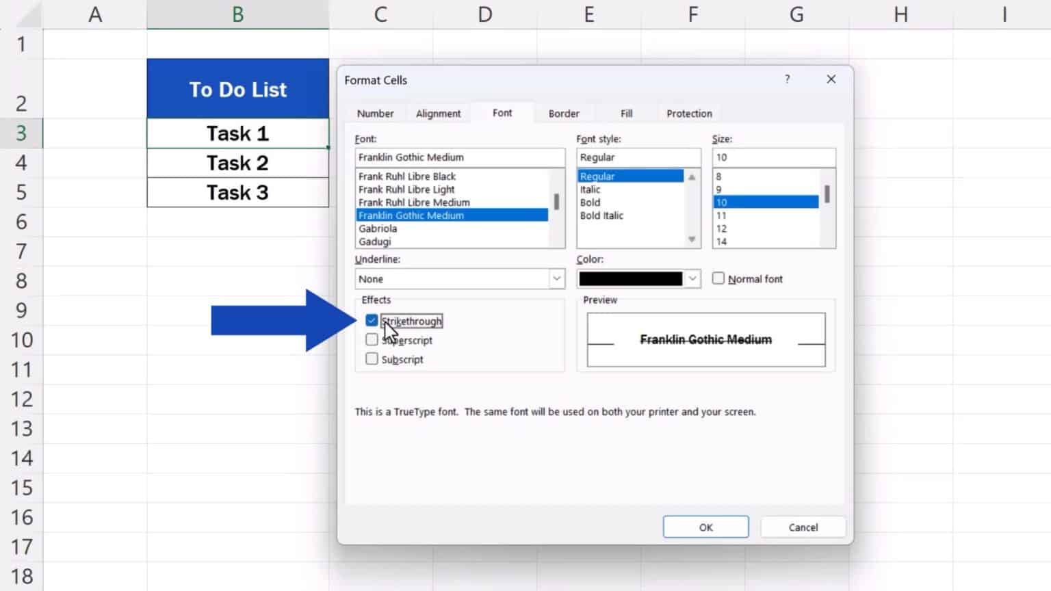The image size is (1051, 591).
Task: Uncheck the Strikethrough effect
Action: [x=372, y=320]
